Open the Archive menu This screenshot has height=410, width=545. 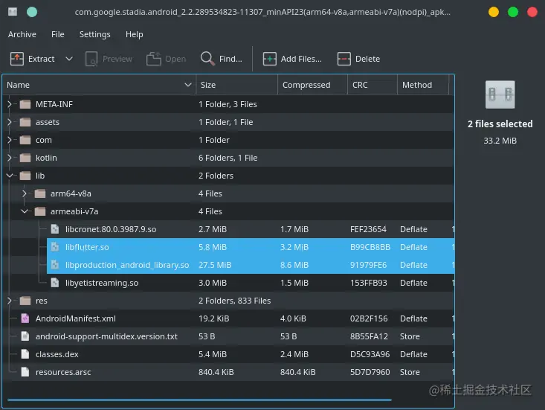point(22,34)
